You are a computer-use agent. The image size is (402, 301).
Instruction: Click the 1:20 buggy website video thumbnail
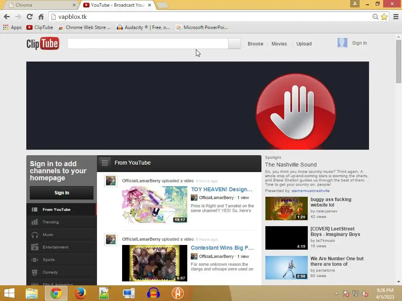click(286, 209)
